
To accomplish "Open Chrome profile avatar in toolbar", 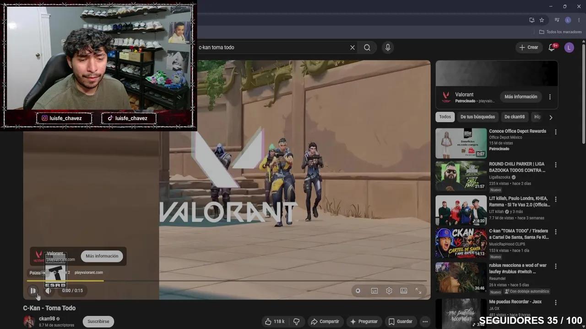I will pos(568,20).
